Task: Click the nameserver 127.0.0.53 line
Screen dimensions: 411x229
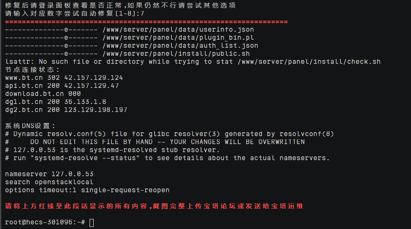Action: pyautogui.click(x=49, y=174)
